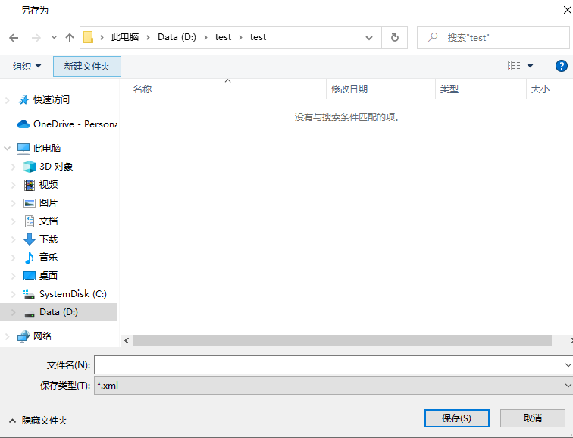
Task: Refresh the current folder view
Action: click(x=394, y=37)
